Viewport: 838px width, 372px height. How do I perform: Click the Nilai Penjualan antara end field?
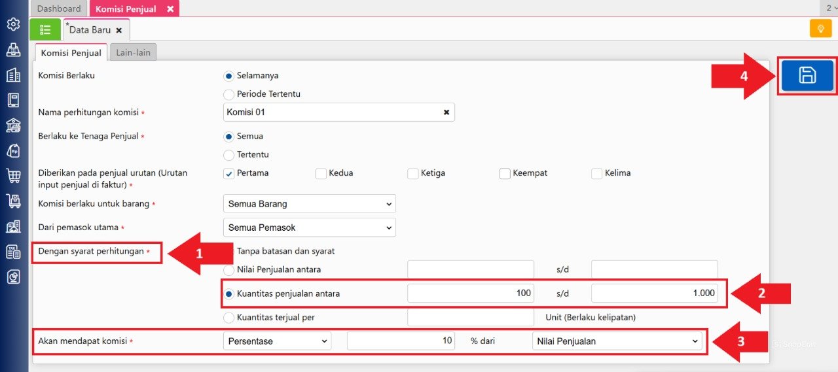pyautogui.click(x=655, y=269)
